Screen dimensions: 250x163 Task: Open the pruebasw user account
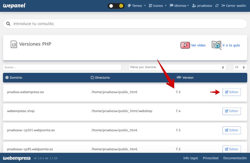click(x=202, y=6)
